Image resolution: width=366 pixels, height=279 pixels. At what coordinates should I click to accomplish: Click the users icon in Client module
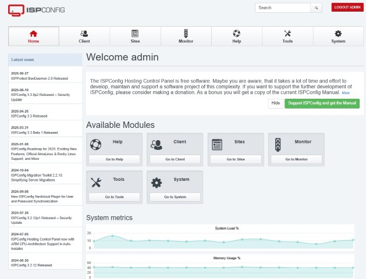pos(157,144)
